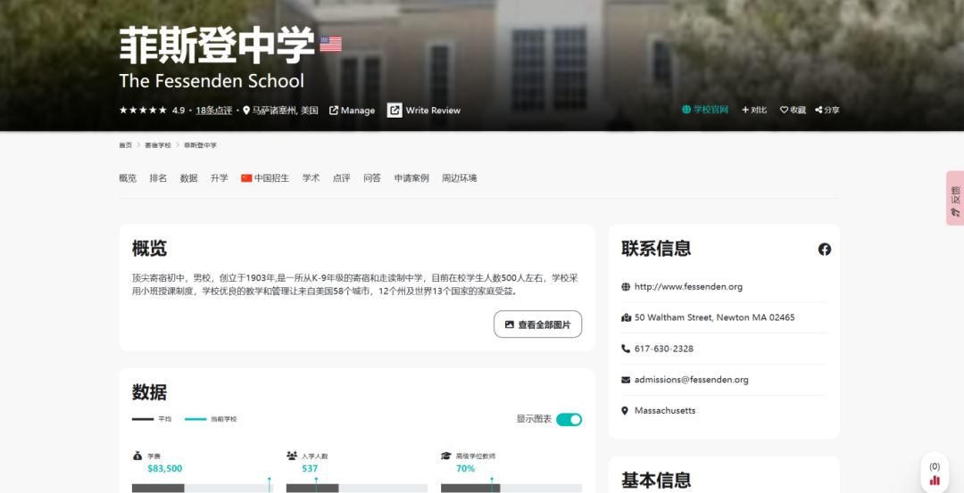Viewport: 964px width, 493px height.
Task: Jump to the 点评 tab
Action: [341, 178]
